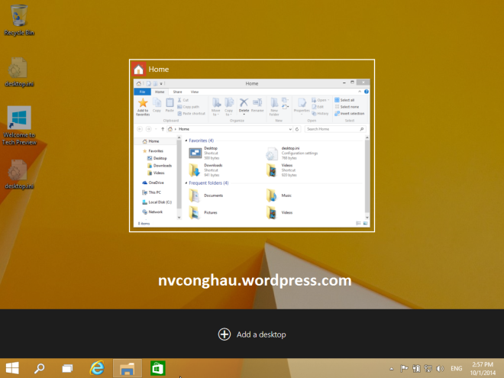504x378 pixels.
Task: Select Network in the navigation pane
Action: (153, 212)
